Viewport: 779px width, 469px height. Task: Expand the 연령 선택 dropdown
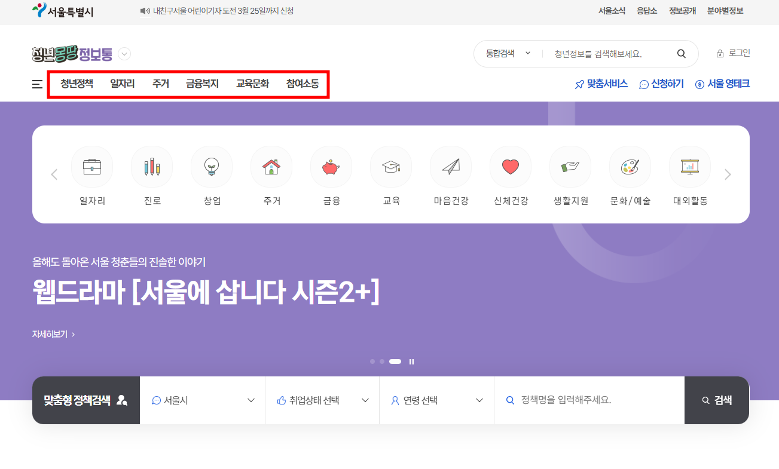437,400
